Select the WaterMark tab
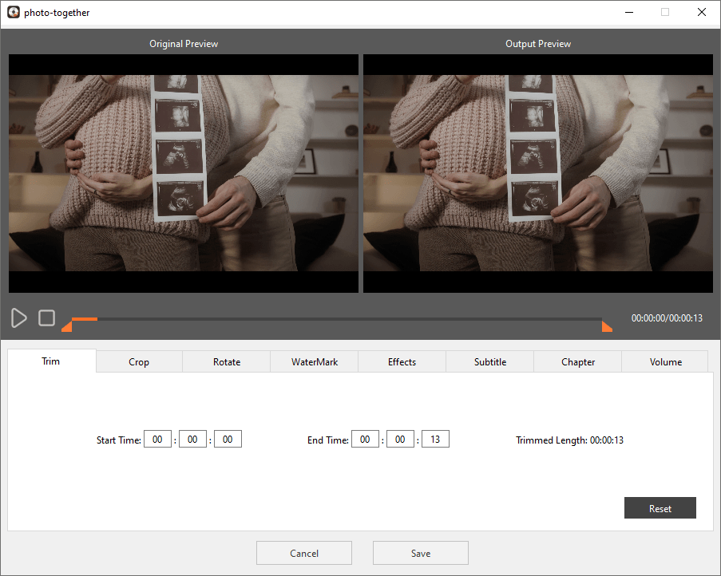The width and height of the screenshot is (721, 576). pyautogui.click(x=315, y=361)
